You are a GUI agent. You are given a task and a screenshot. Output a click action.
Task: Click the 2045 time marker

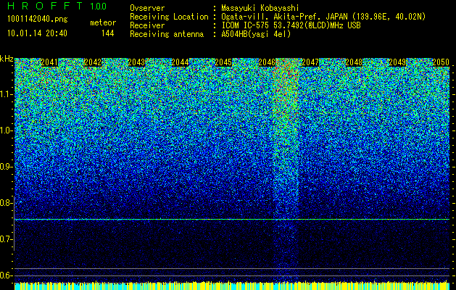pos(223,62)
